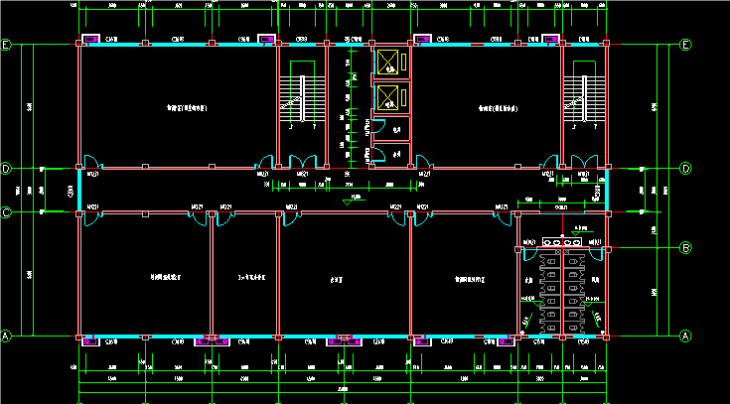Pick the cyan window at the corridor's east end
The height and width of the screenshot is (404, 730).
(607, 191)
